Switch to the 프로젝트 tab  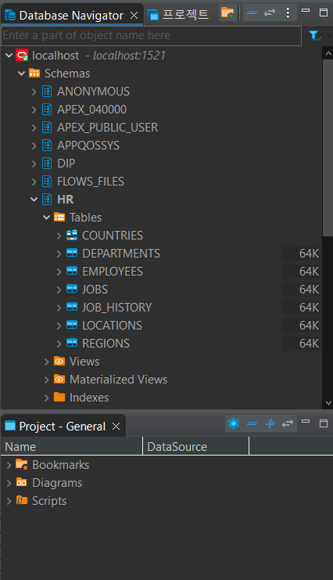178,15
